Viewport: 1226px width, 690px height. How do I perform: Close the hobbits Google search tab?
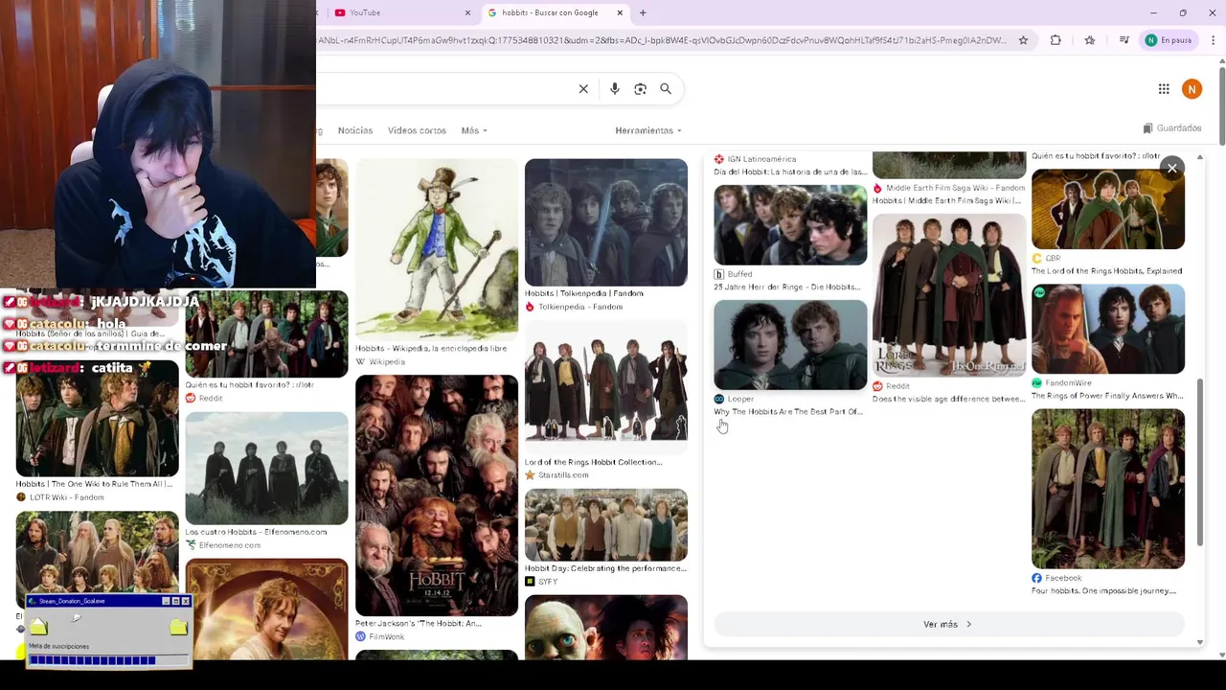click(x=620, y=12)
